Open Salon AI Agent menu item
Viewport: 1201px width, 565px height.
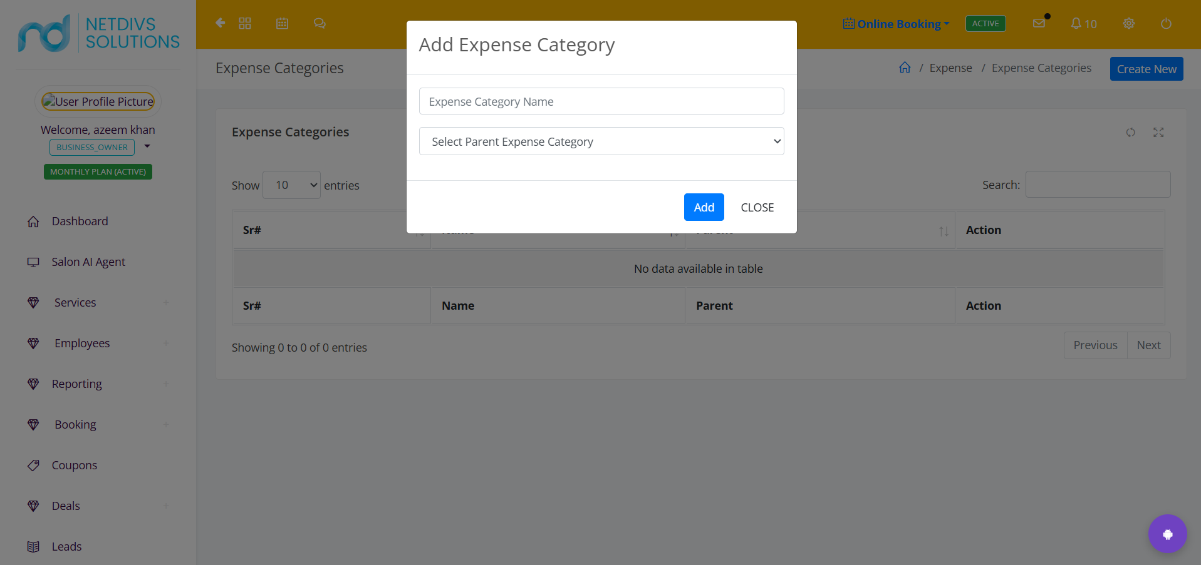click(88, 262)
